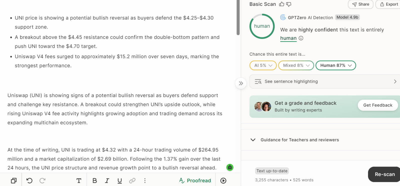Image resolution: width=400 pixels, height=186 pixels.
Task: Open more options three-dot menu
Action: (x=145, y=181)
